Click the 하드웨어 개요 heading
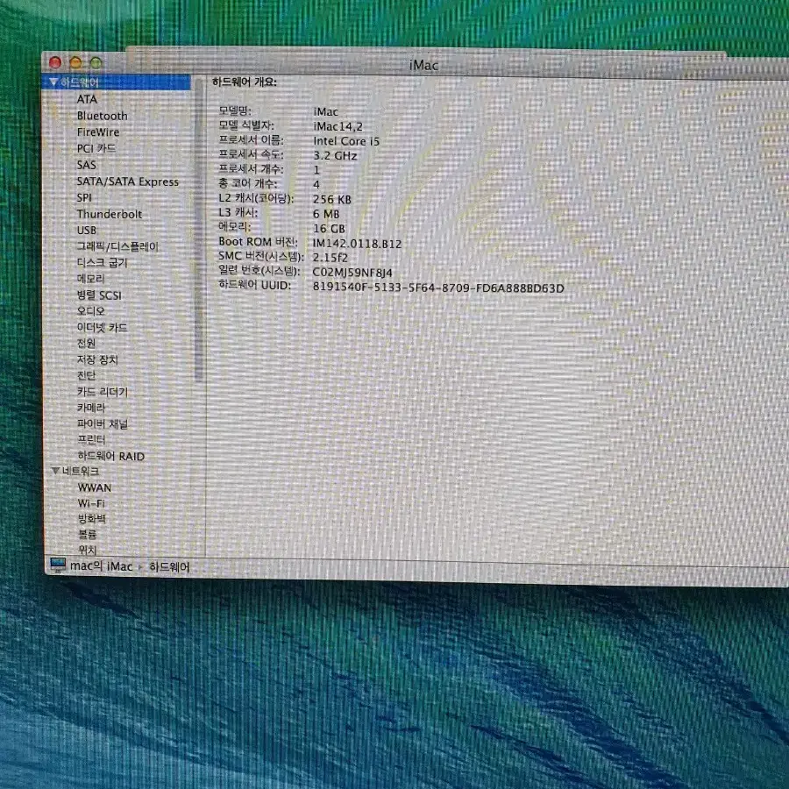Screen dimensions: 789x789 coord(244,82)
